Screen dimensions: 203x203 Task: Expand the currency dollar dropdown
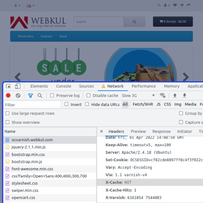point(17,6)
